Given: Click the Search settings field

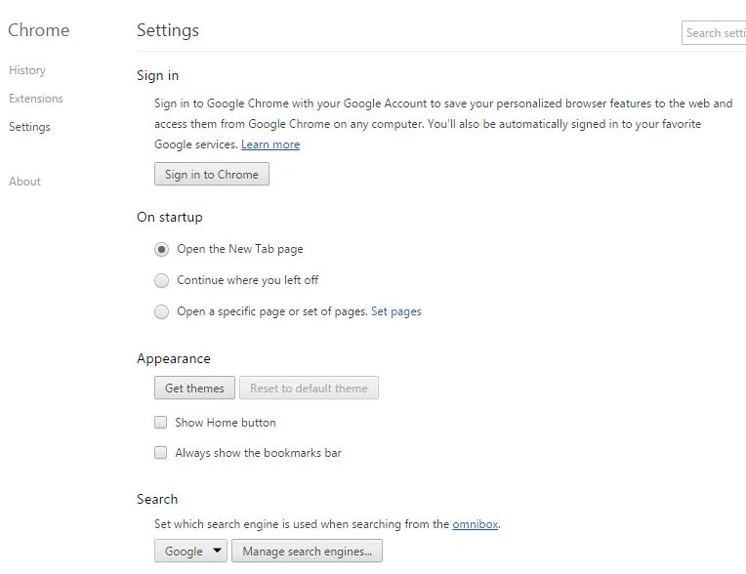Looking at the screenshot, I should [715, 32].
